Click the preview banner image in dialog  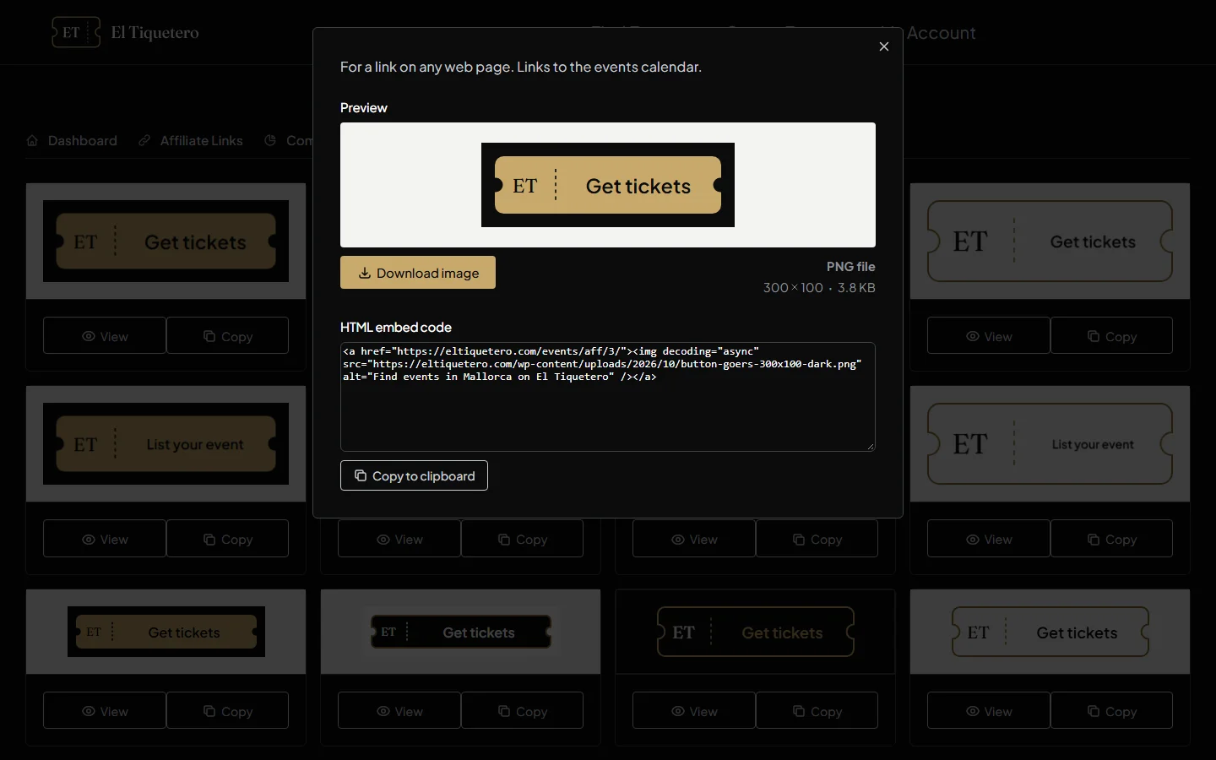coord(608,185)
